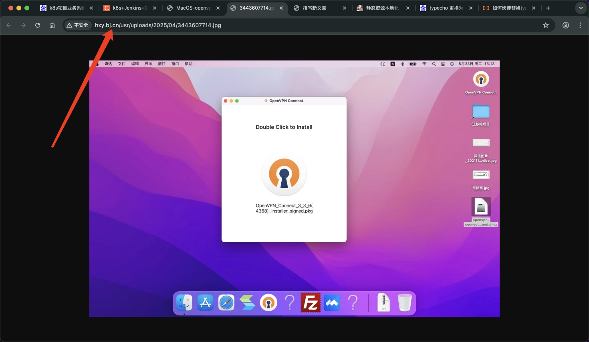589x342 pixels.
Task: Click the openvpn-connect dmg desktop file
Action: [x=481, y=207]
